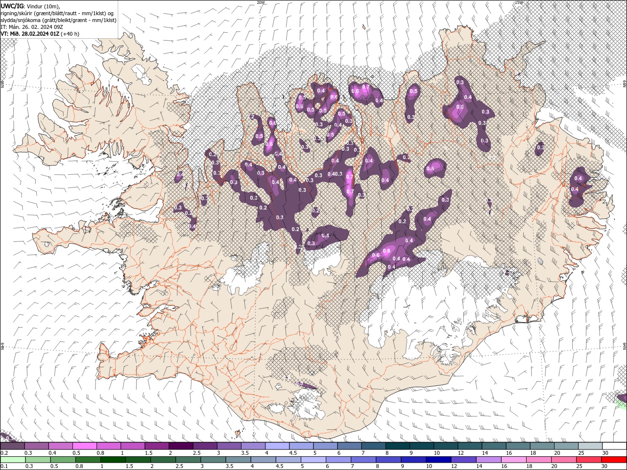
Task: Click the 'IT: Mán. 26. 02. 2024 09Z' line
Action: (x=31, y=27)
